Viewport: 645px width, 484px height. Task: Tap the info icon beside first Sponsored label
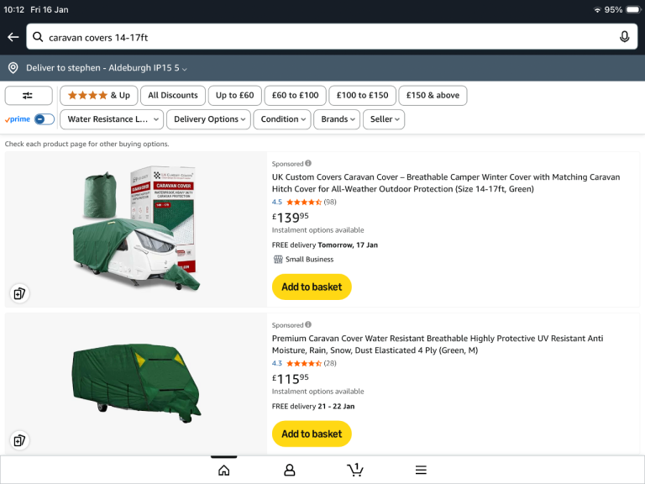[x=308, y=163]
